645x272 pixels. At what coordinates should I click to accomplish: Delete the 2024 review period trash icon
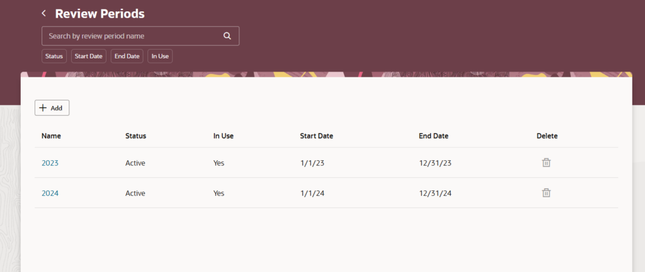(546, 193)
